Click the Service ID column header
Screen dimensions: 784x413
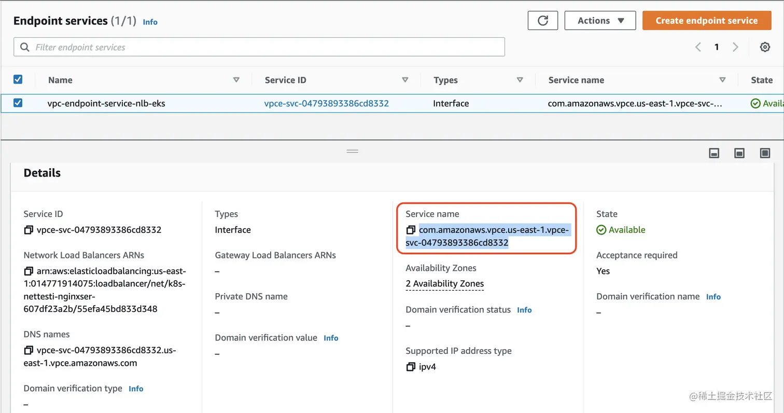click(x=285, y=80)
